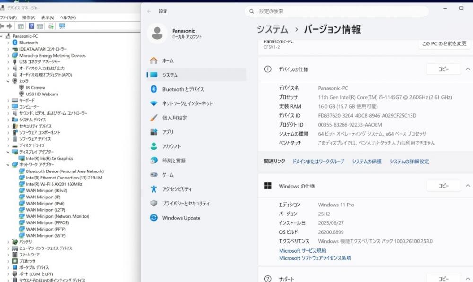Open the 操作(A) menu
This screenshot has width=473, height=282.
point(28,17)
